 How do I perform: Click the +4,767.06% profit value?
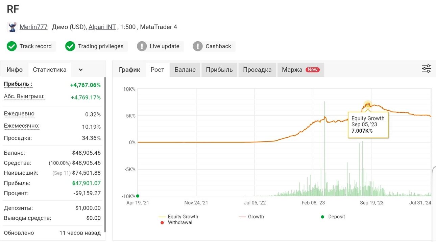point(85,85)
